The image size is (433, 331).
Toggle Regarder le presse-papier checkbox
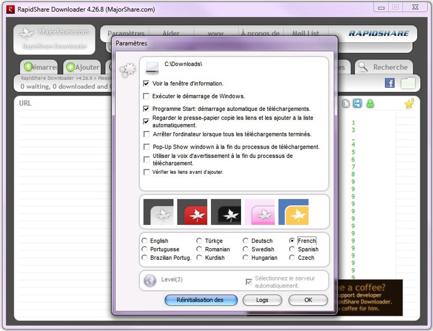[146, 121]
